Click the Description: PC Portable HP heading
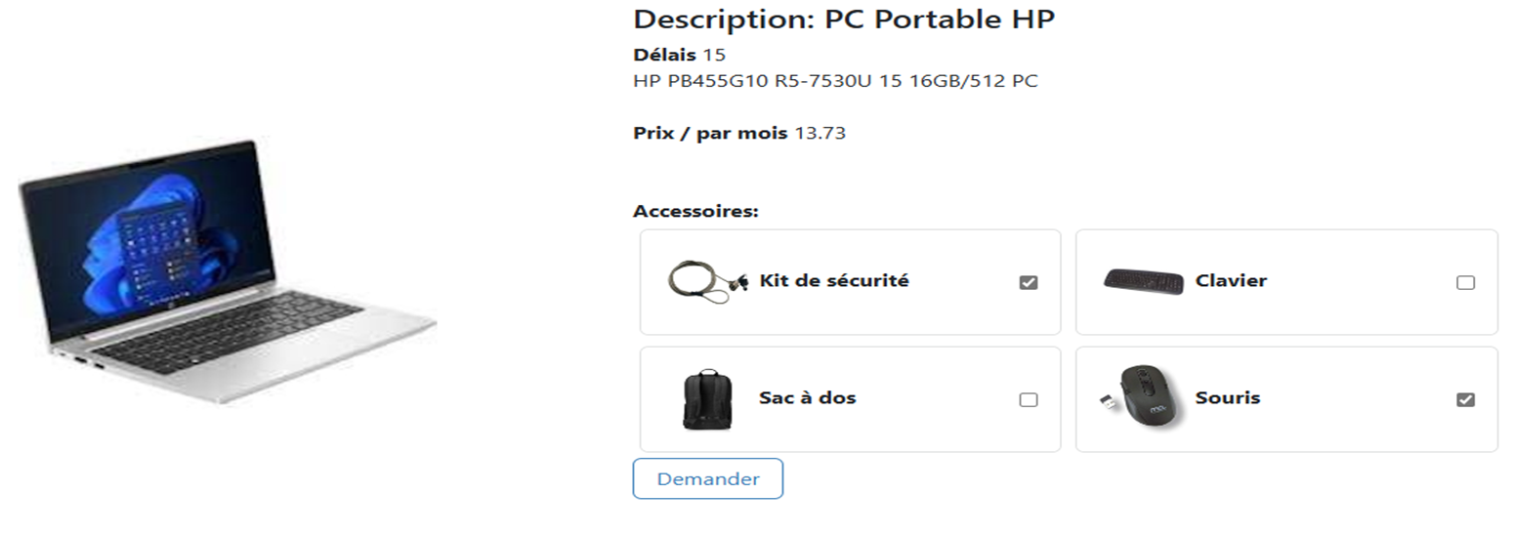This screenshot has width=1514, height=535. coord(844,19)
